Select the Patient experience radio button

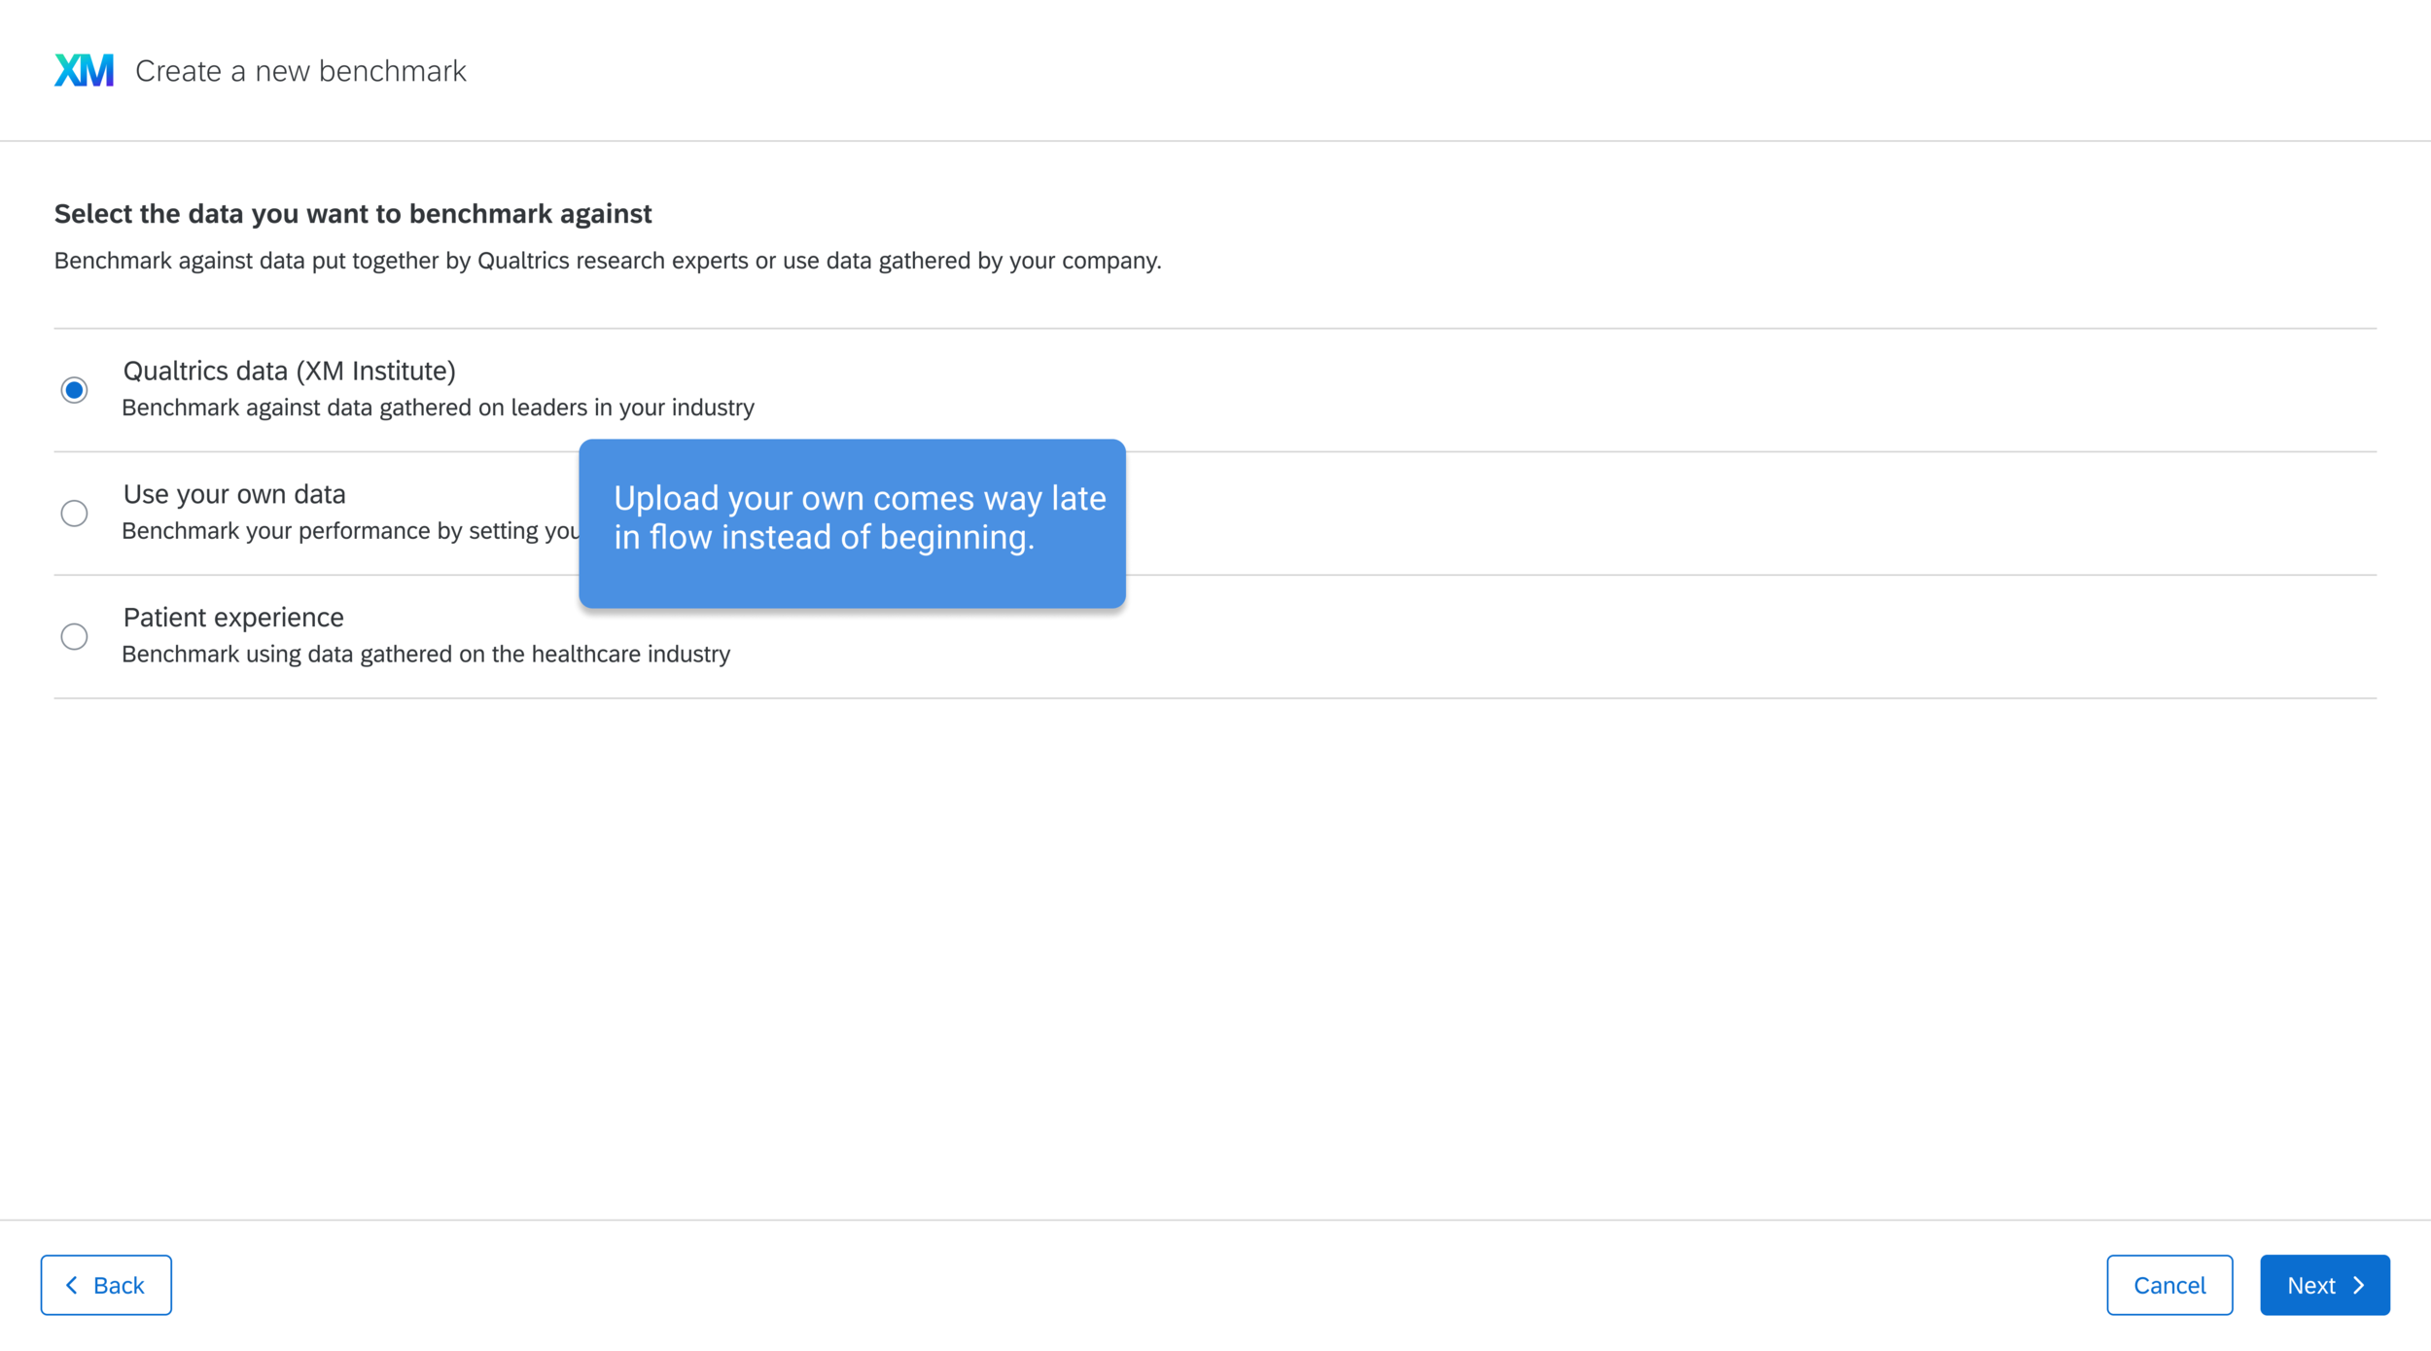(x=74, y=636)
